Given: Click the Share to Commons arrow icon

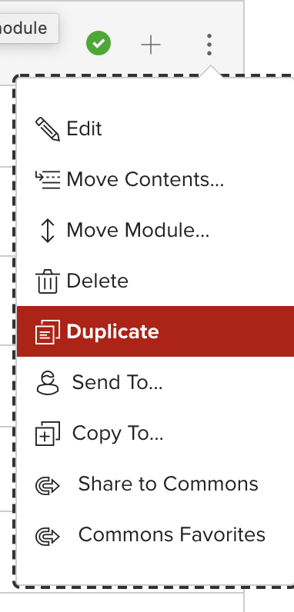Looking at the screenshot, I should pyautogui.click(x=48, y=486).
